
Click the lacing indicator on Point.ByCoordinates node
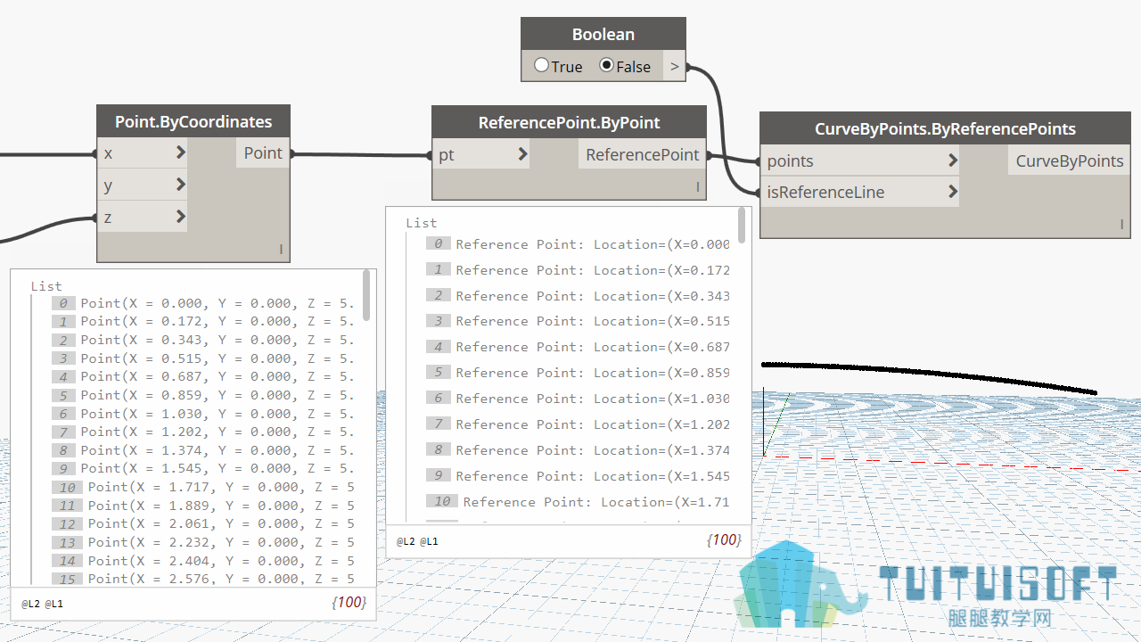281,250
